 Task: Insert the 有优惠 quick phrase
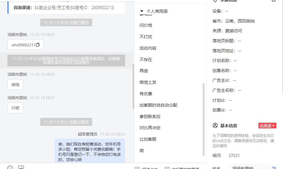tap(146, 94)
